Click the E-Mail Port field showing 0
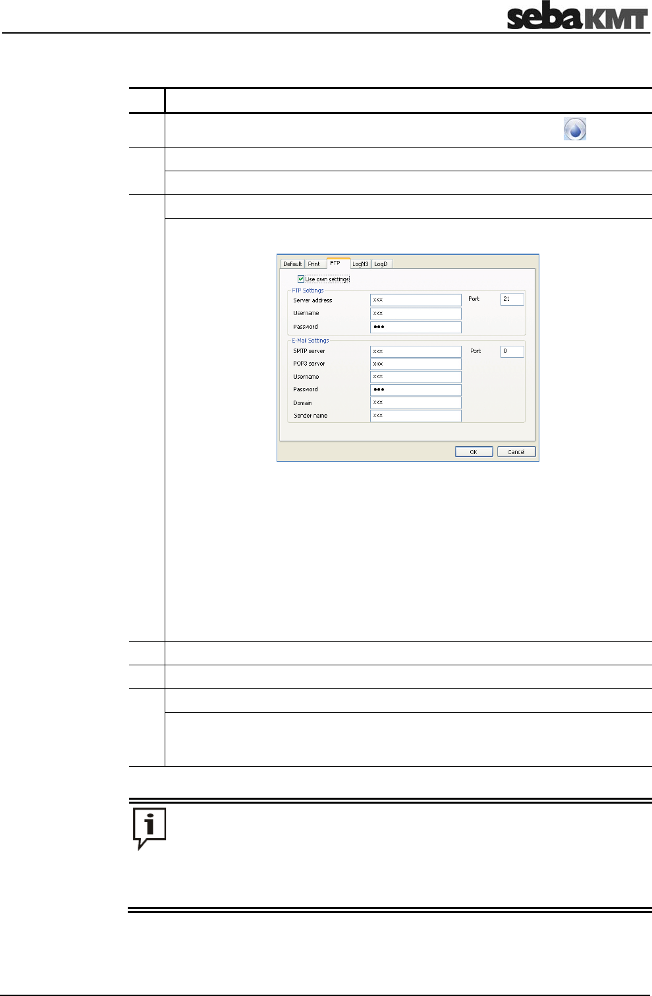652x996 pixels. coord(512,352)
